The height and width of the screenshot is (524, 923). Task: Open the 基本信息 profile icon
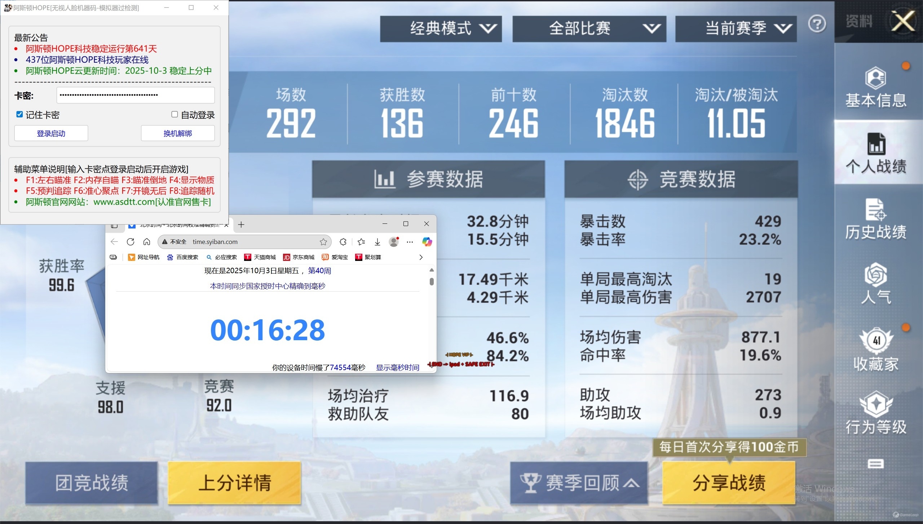click(x=875, y=78)
